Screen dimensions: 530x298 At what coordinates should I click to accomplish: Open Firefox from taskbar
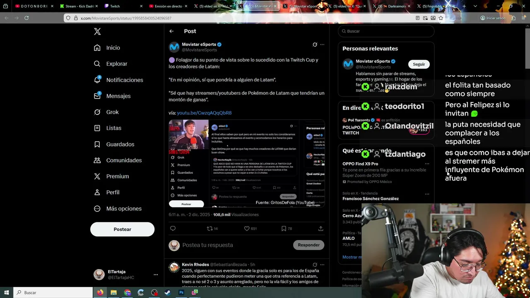coord(100,293)
